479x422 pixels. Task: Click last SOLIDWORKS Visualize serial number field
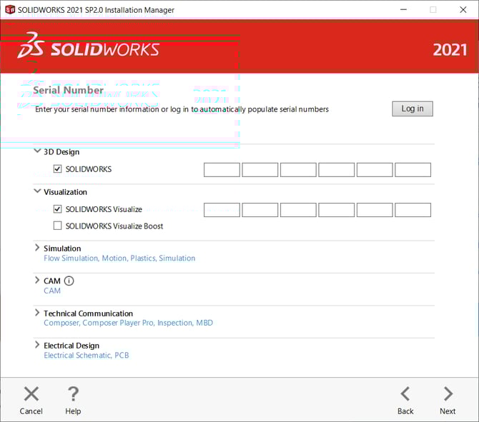point(413,210)
